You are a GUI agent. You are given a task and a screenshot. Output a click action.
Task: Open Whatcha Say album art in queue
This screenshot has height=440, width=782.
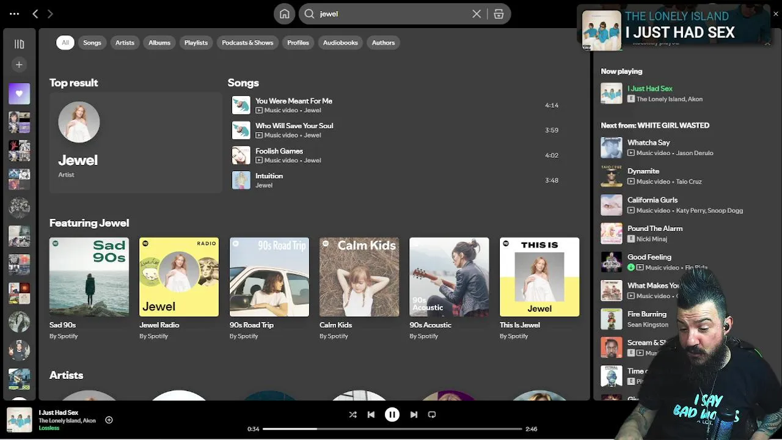[x=611, y=147]
